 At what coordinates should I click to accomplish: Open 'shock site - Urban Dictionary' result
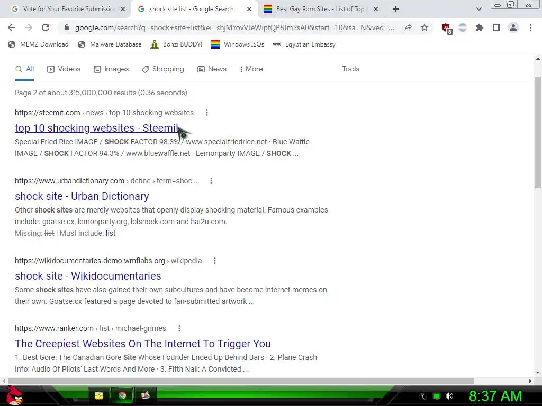pyautogui.click(x=82, y=196)
